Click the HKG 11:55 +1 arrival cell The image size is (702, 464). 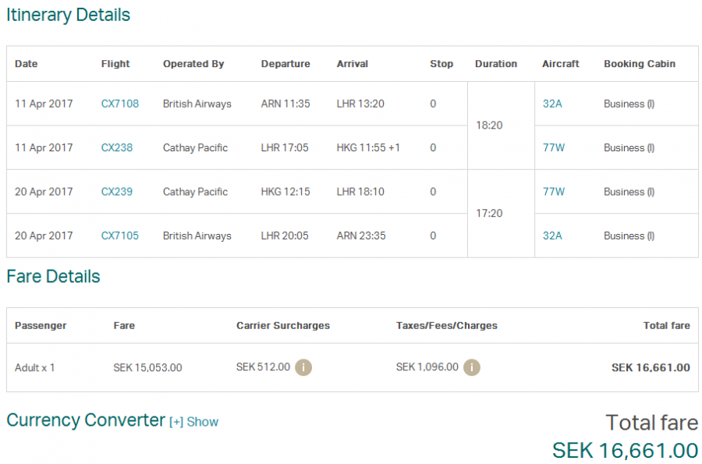(x=368, y=147)
